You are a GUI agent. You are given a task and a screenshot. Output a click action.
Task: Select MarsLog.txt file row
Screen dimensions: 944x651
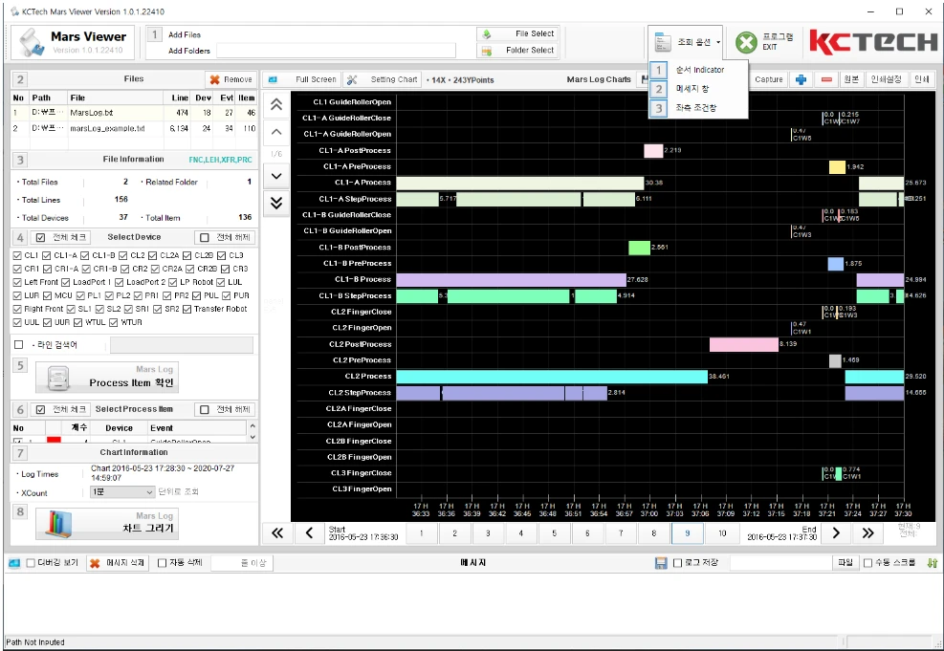point(134,113)
